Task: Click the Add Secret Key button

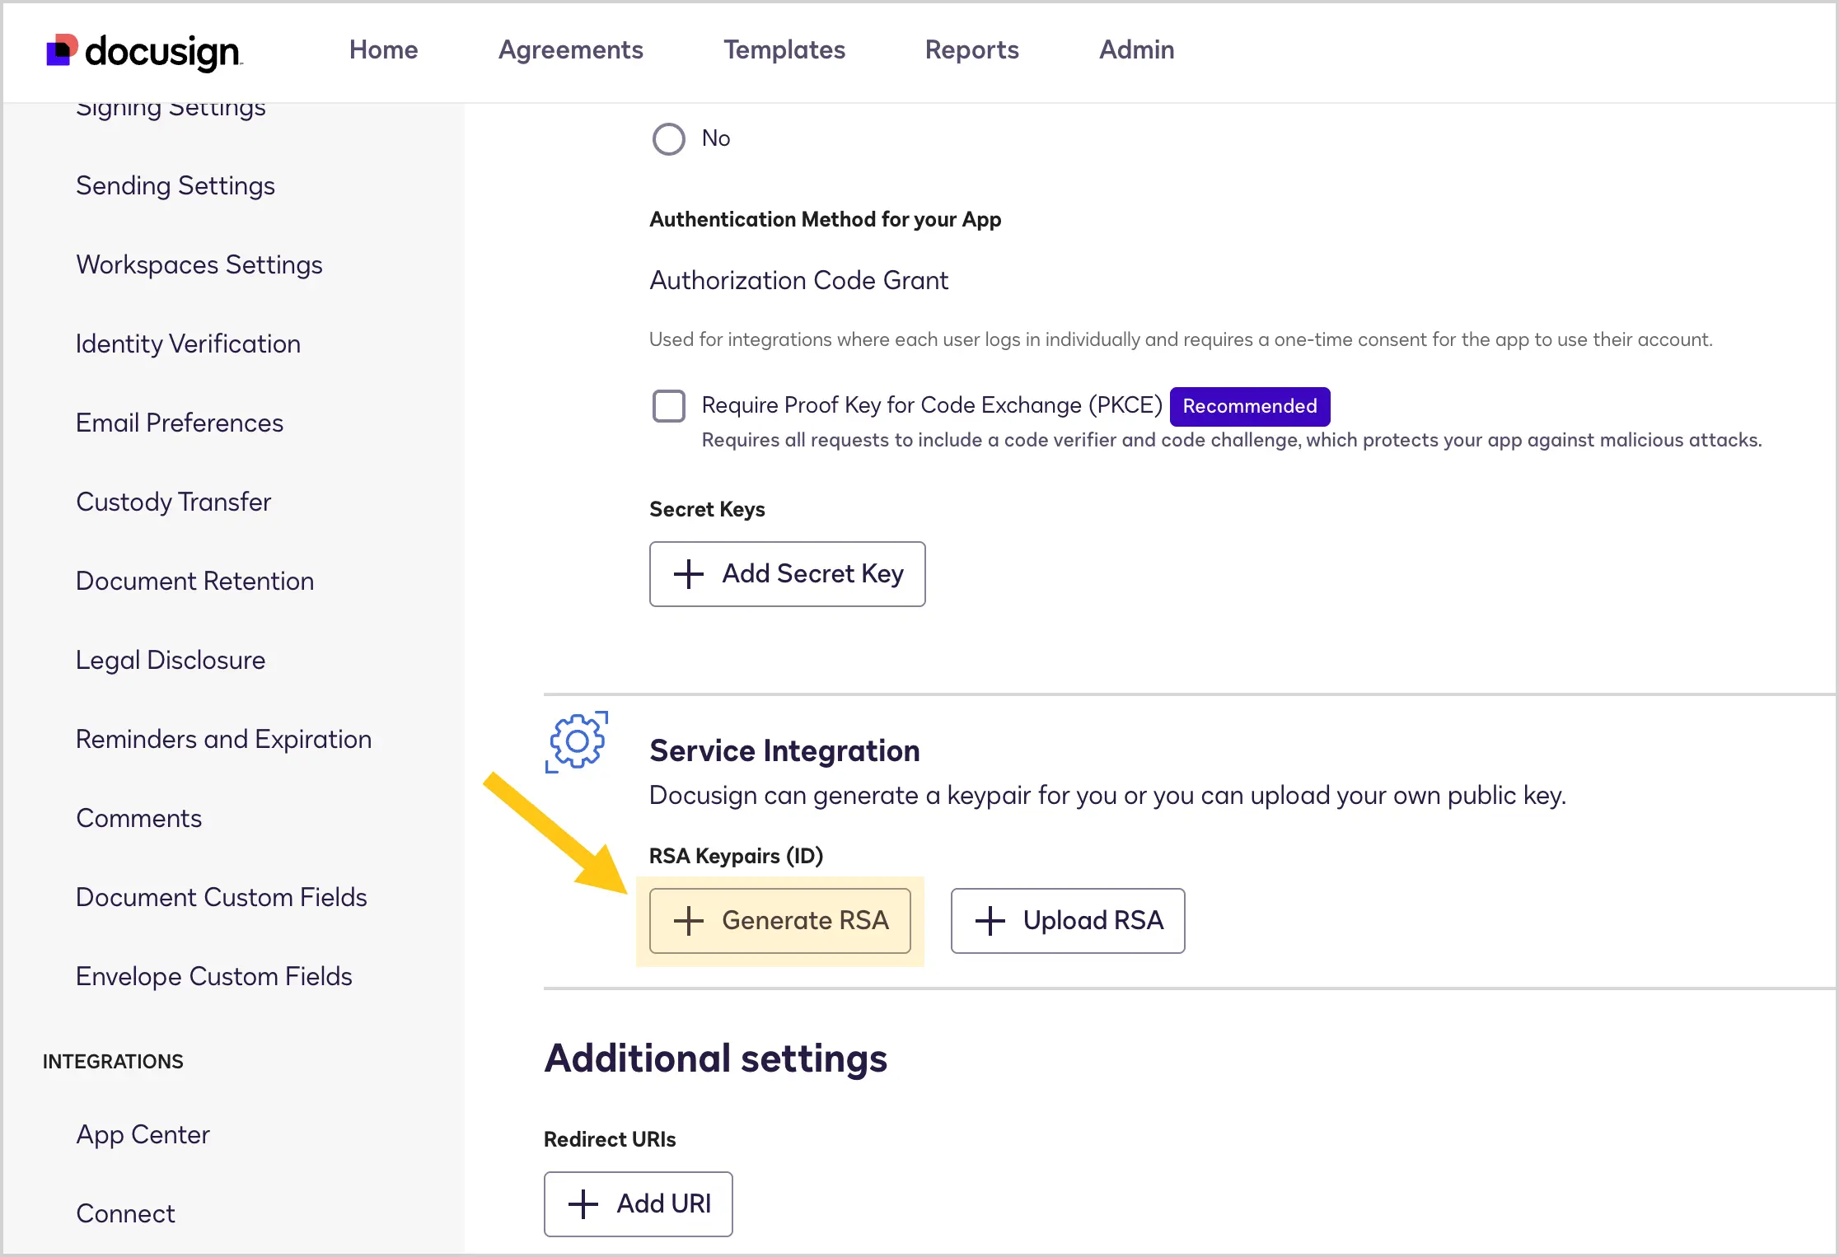Action: [x=787, y=574]
